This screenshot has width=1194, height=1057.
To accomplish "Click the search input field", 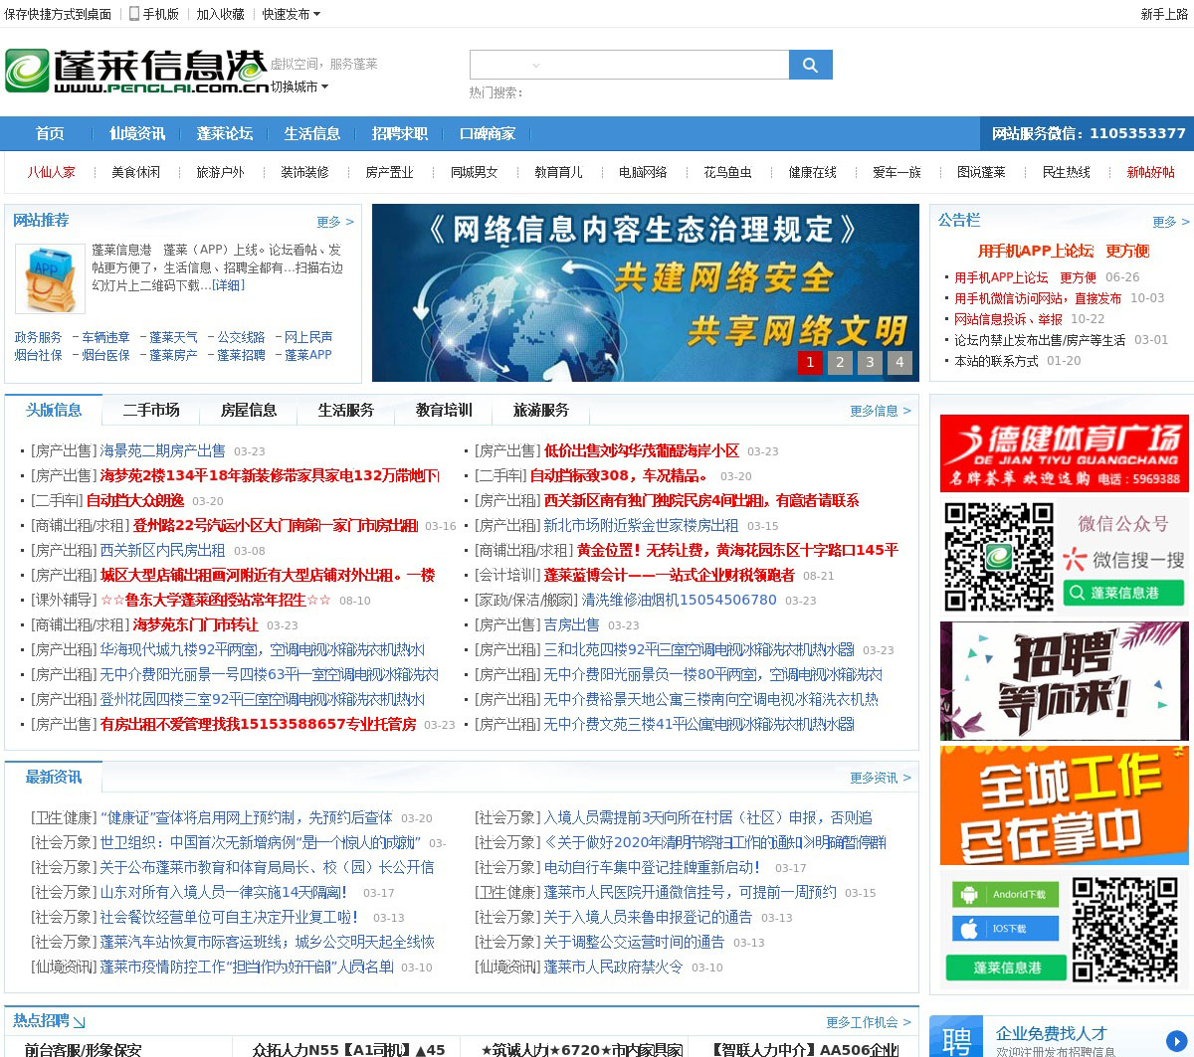I will coord(629,65).
